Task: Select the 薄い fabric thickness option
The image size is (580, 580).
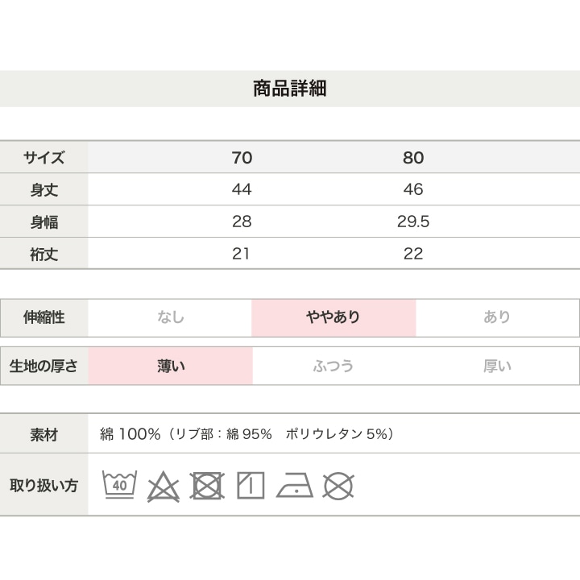Action: tap(171, 367)
